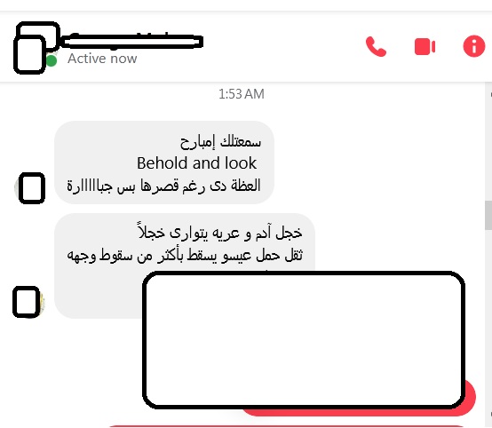The height and width of the screenshot is (428, 492).
Task: Click the green active status dot
Action: 52,60
